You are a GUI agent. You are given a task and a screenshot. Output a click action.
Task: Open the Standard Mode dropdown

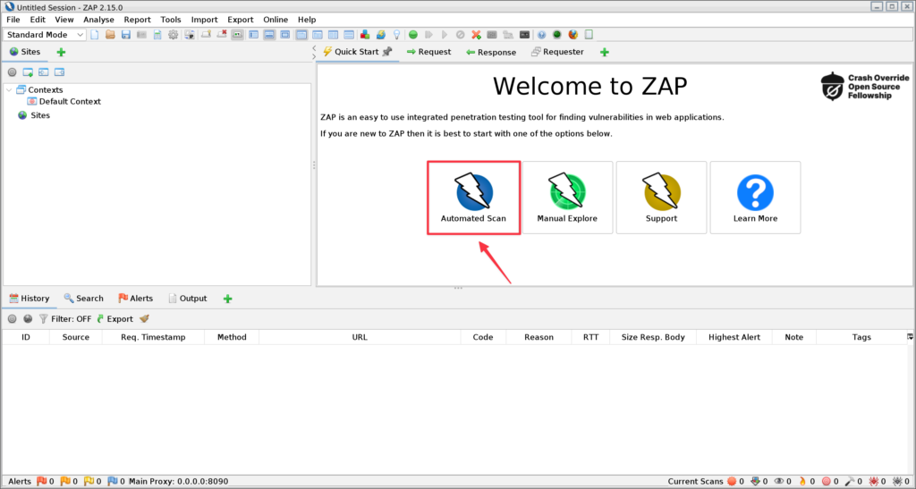[x=45, y=35]
